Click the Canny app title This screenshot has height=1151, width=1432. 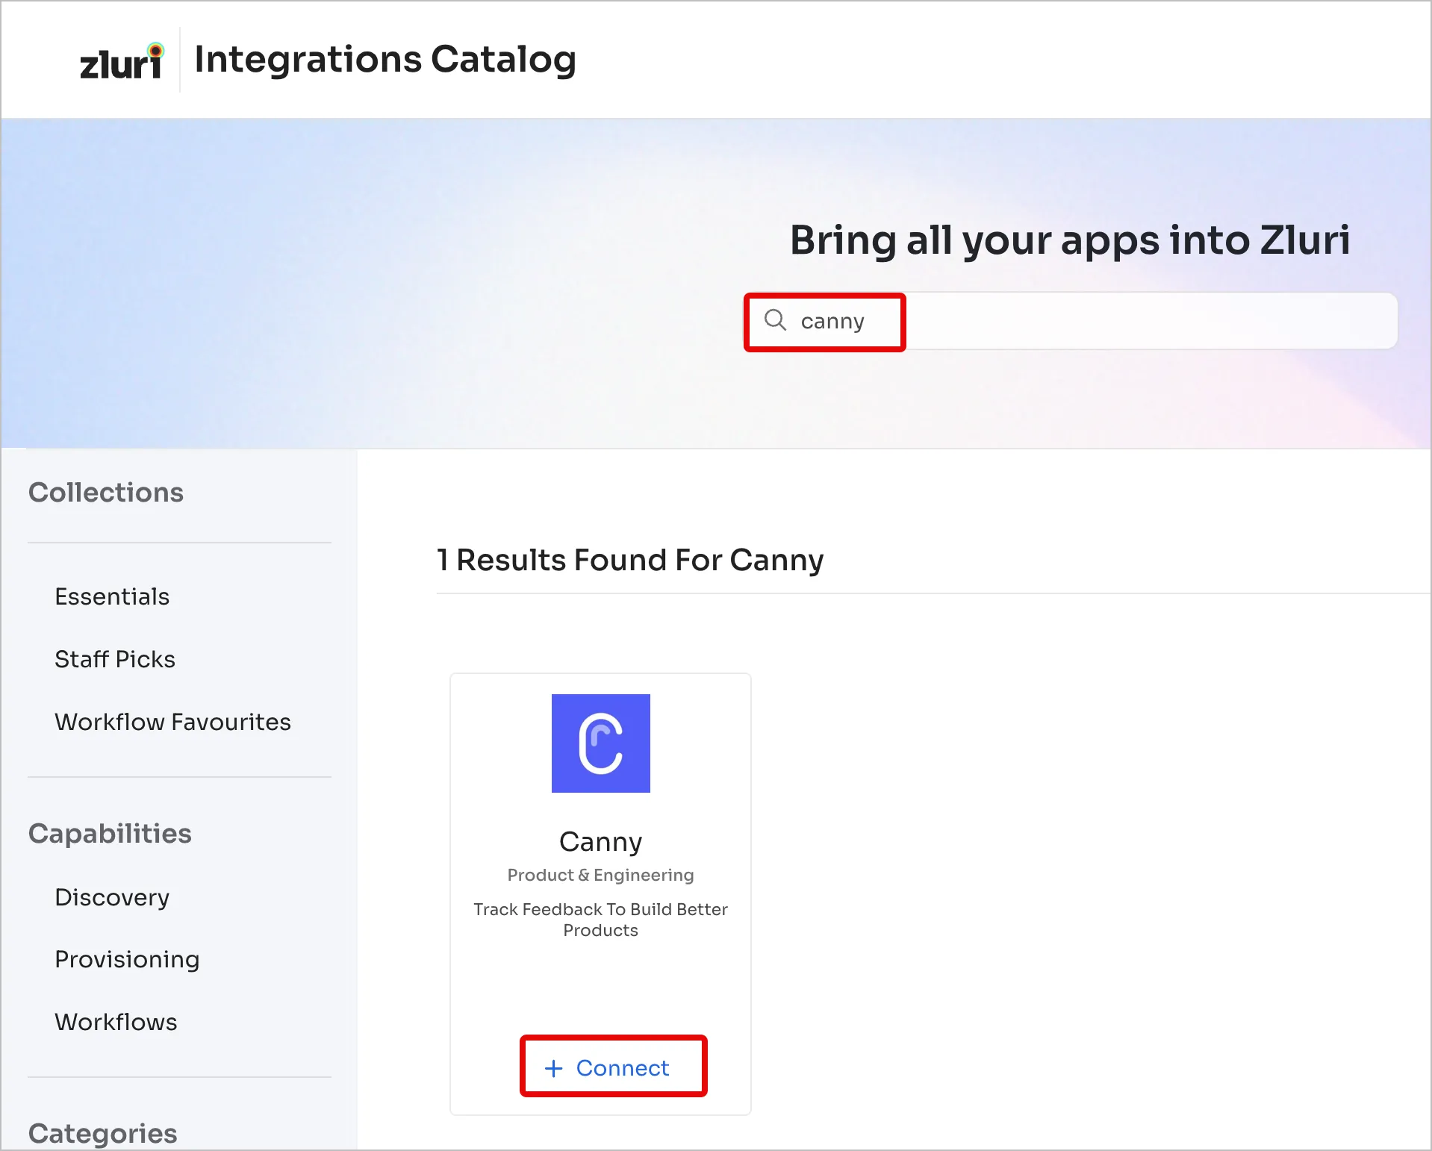coord(600,841)
